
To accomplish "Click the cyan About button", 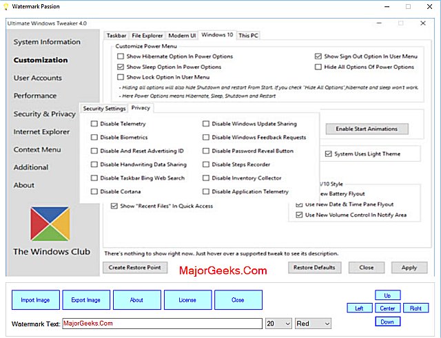I will pyautogui.click(x=137, y=300).
